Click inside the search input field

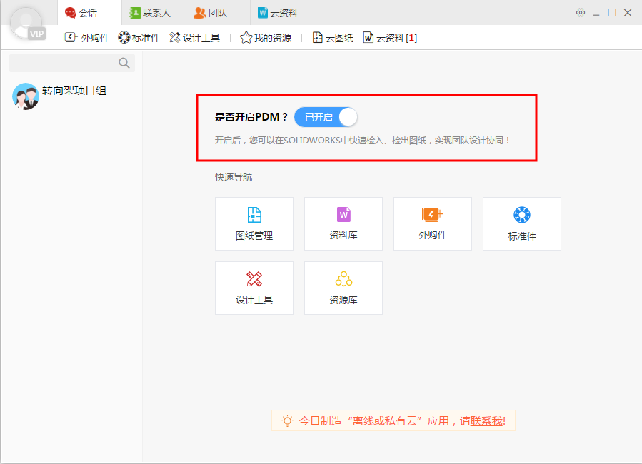[64, 63]
